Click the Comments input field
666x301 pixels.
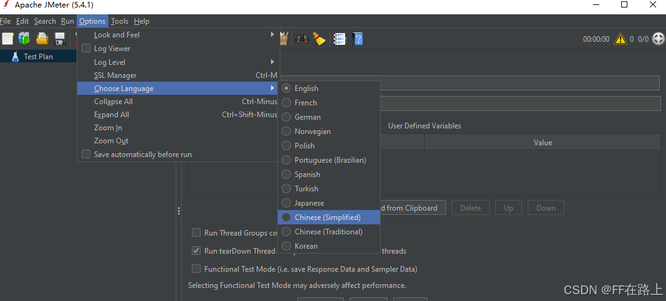520,103
